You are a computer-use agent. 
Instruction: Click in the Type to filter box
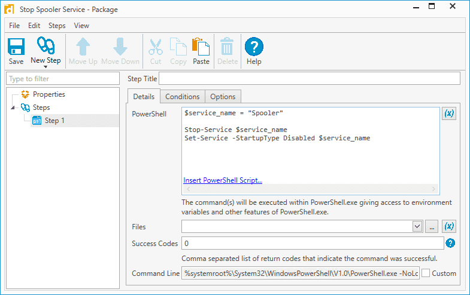(x=63, y=79)
